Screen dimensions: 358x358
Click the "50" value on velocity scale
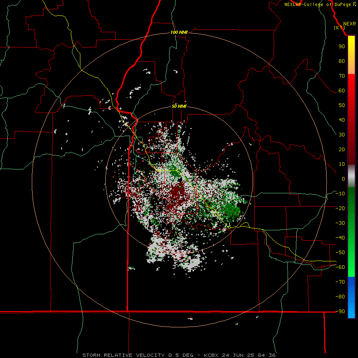(342, 105)
